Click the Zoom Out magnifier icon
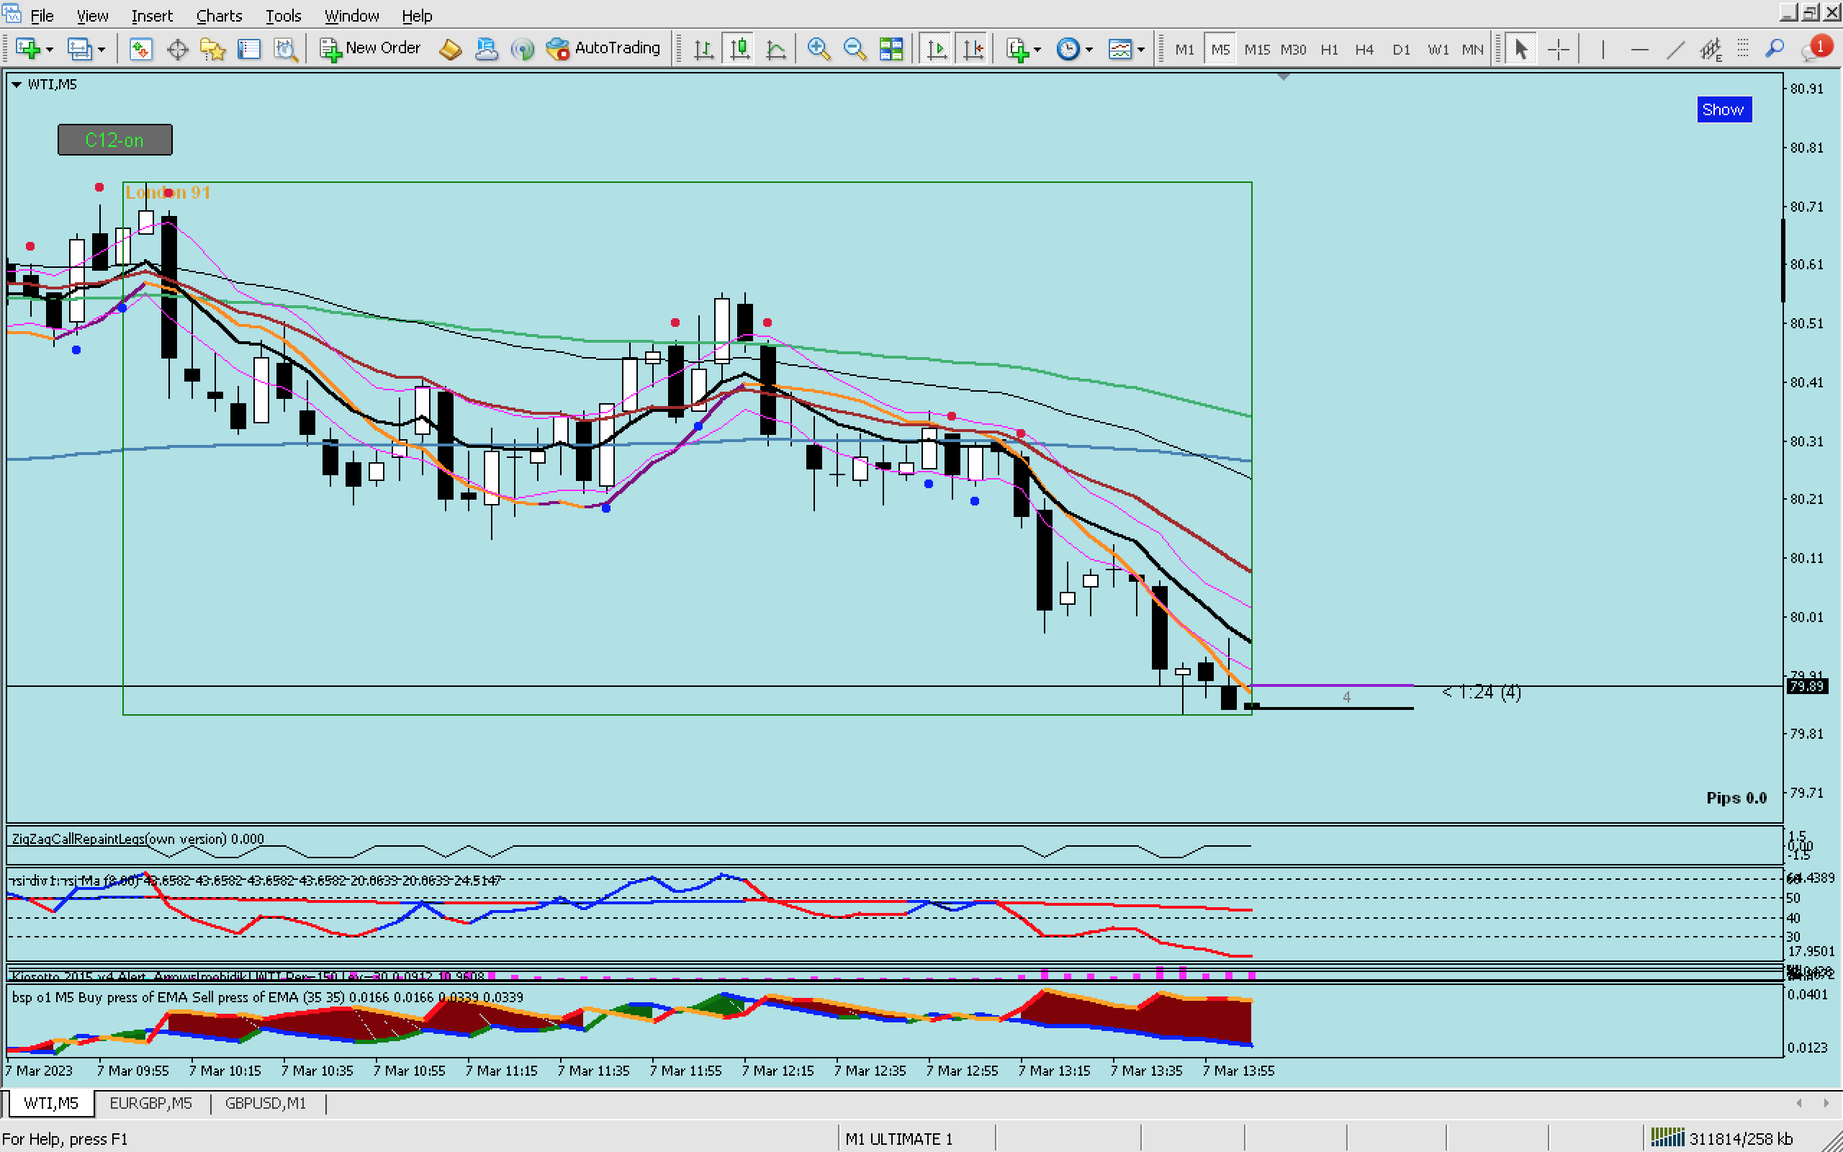 pyautogui.click(x=855, y=50)
